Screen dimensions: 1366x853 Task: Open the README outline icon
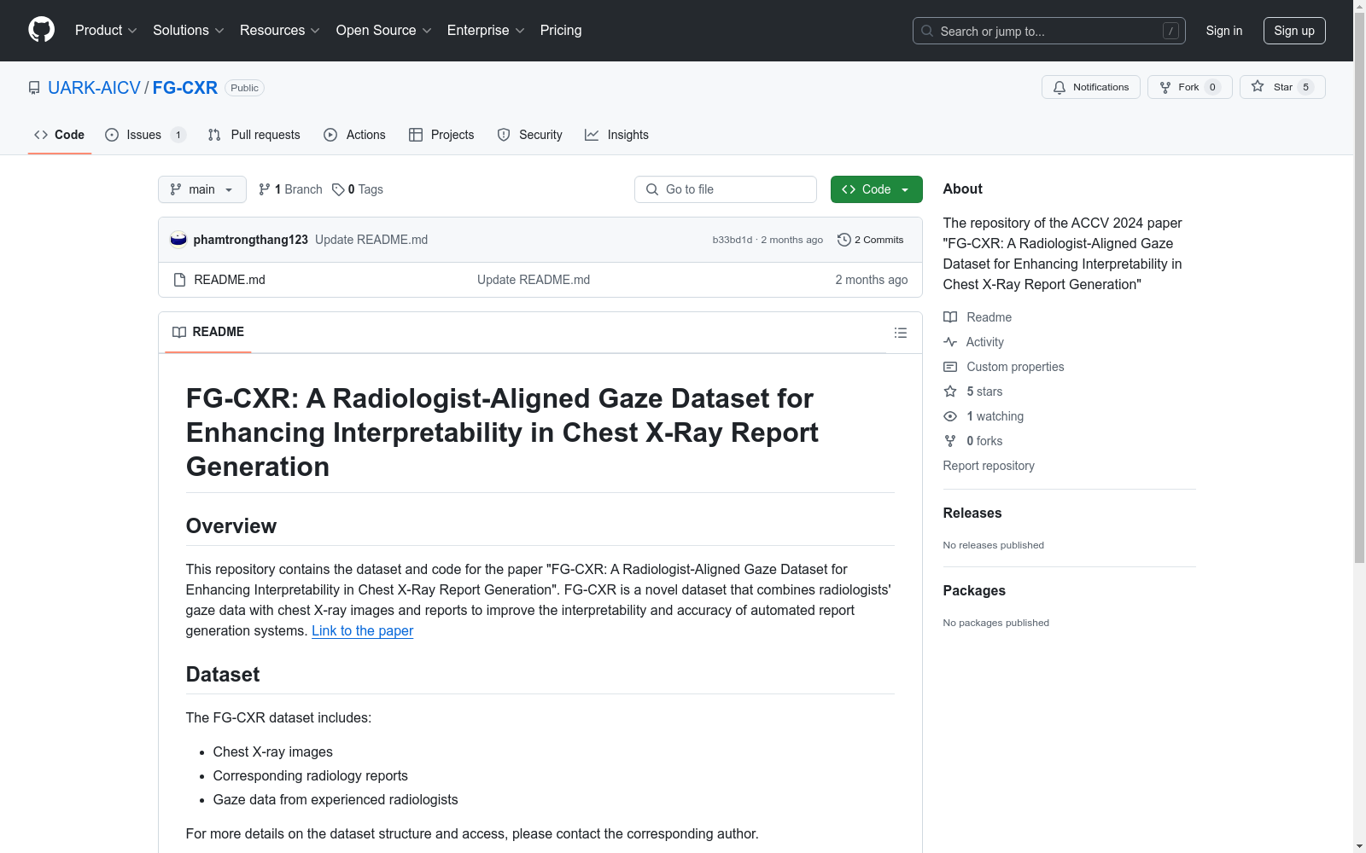(x=900, y=333)
